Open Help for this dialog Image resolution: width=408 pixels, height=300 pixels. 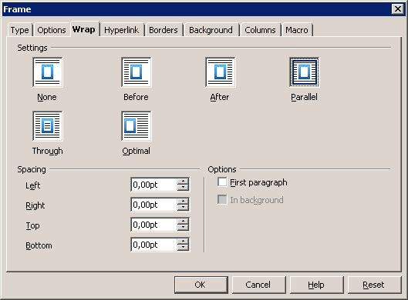[x=316, y=285]
